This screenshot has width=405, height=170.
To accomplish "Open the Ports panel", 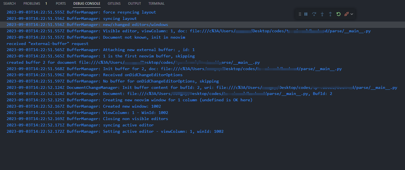I will (61, 4).
